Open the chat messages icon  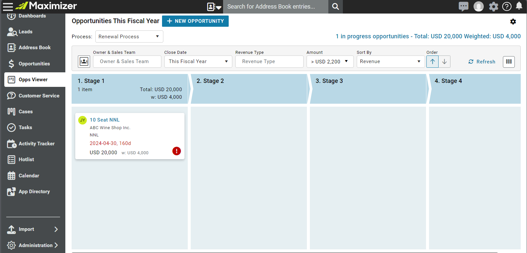coord(463,6)
